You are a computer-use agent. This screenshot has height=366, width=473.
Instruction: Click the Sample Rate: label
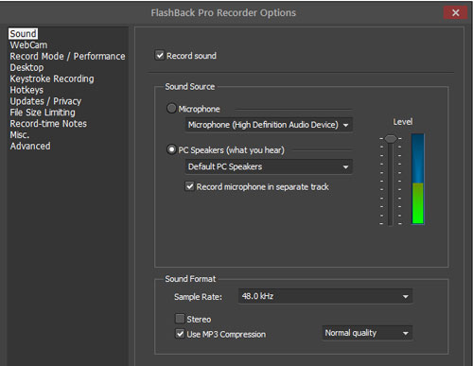click(x=198, y=297)
